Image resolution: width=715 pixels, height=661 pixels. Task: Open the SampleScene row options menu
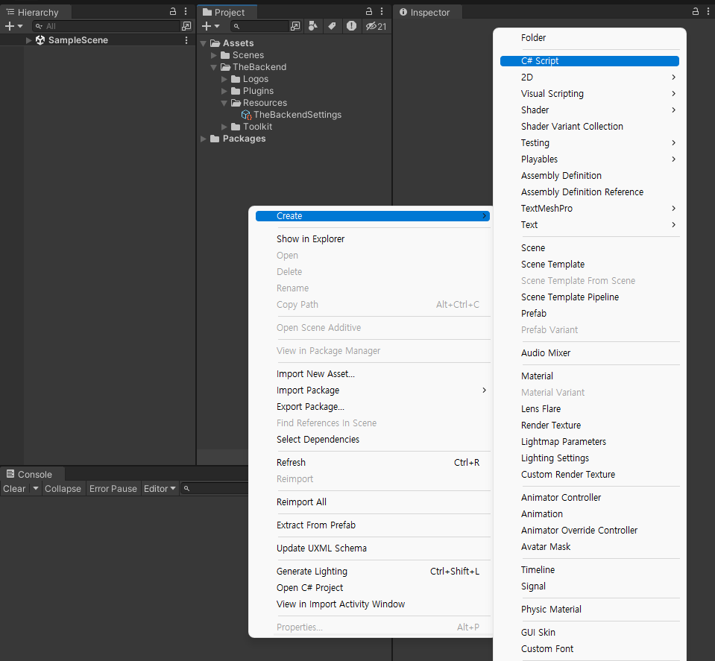tap(186, 40)
